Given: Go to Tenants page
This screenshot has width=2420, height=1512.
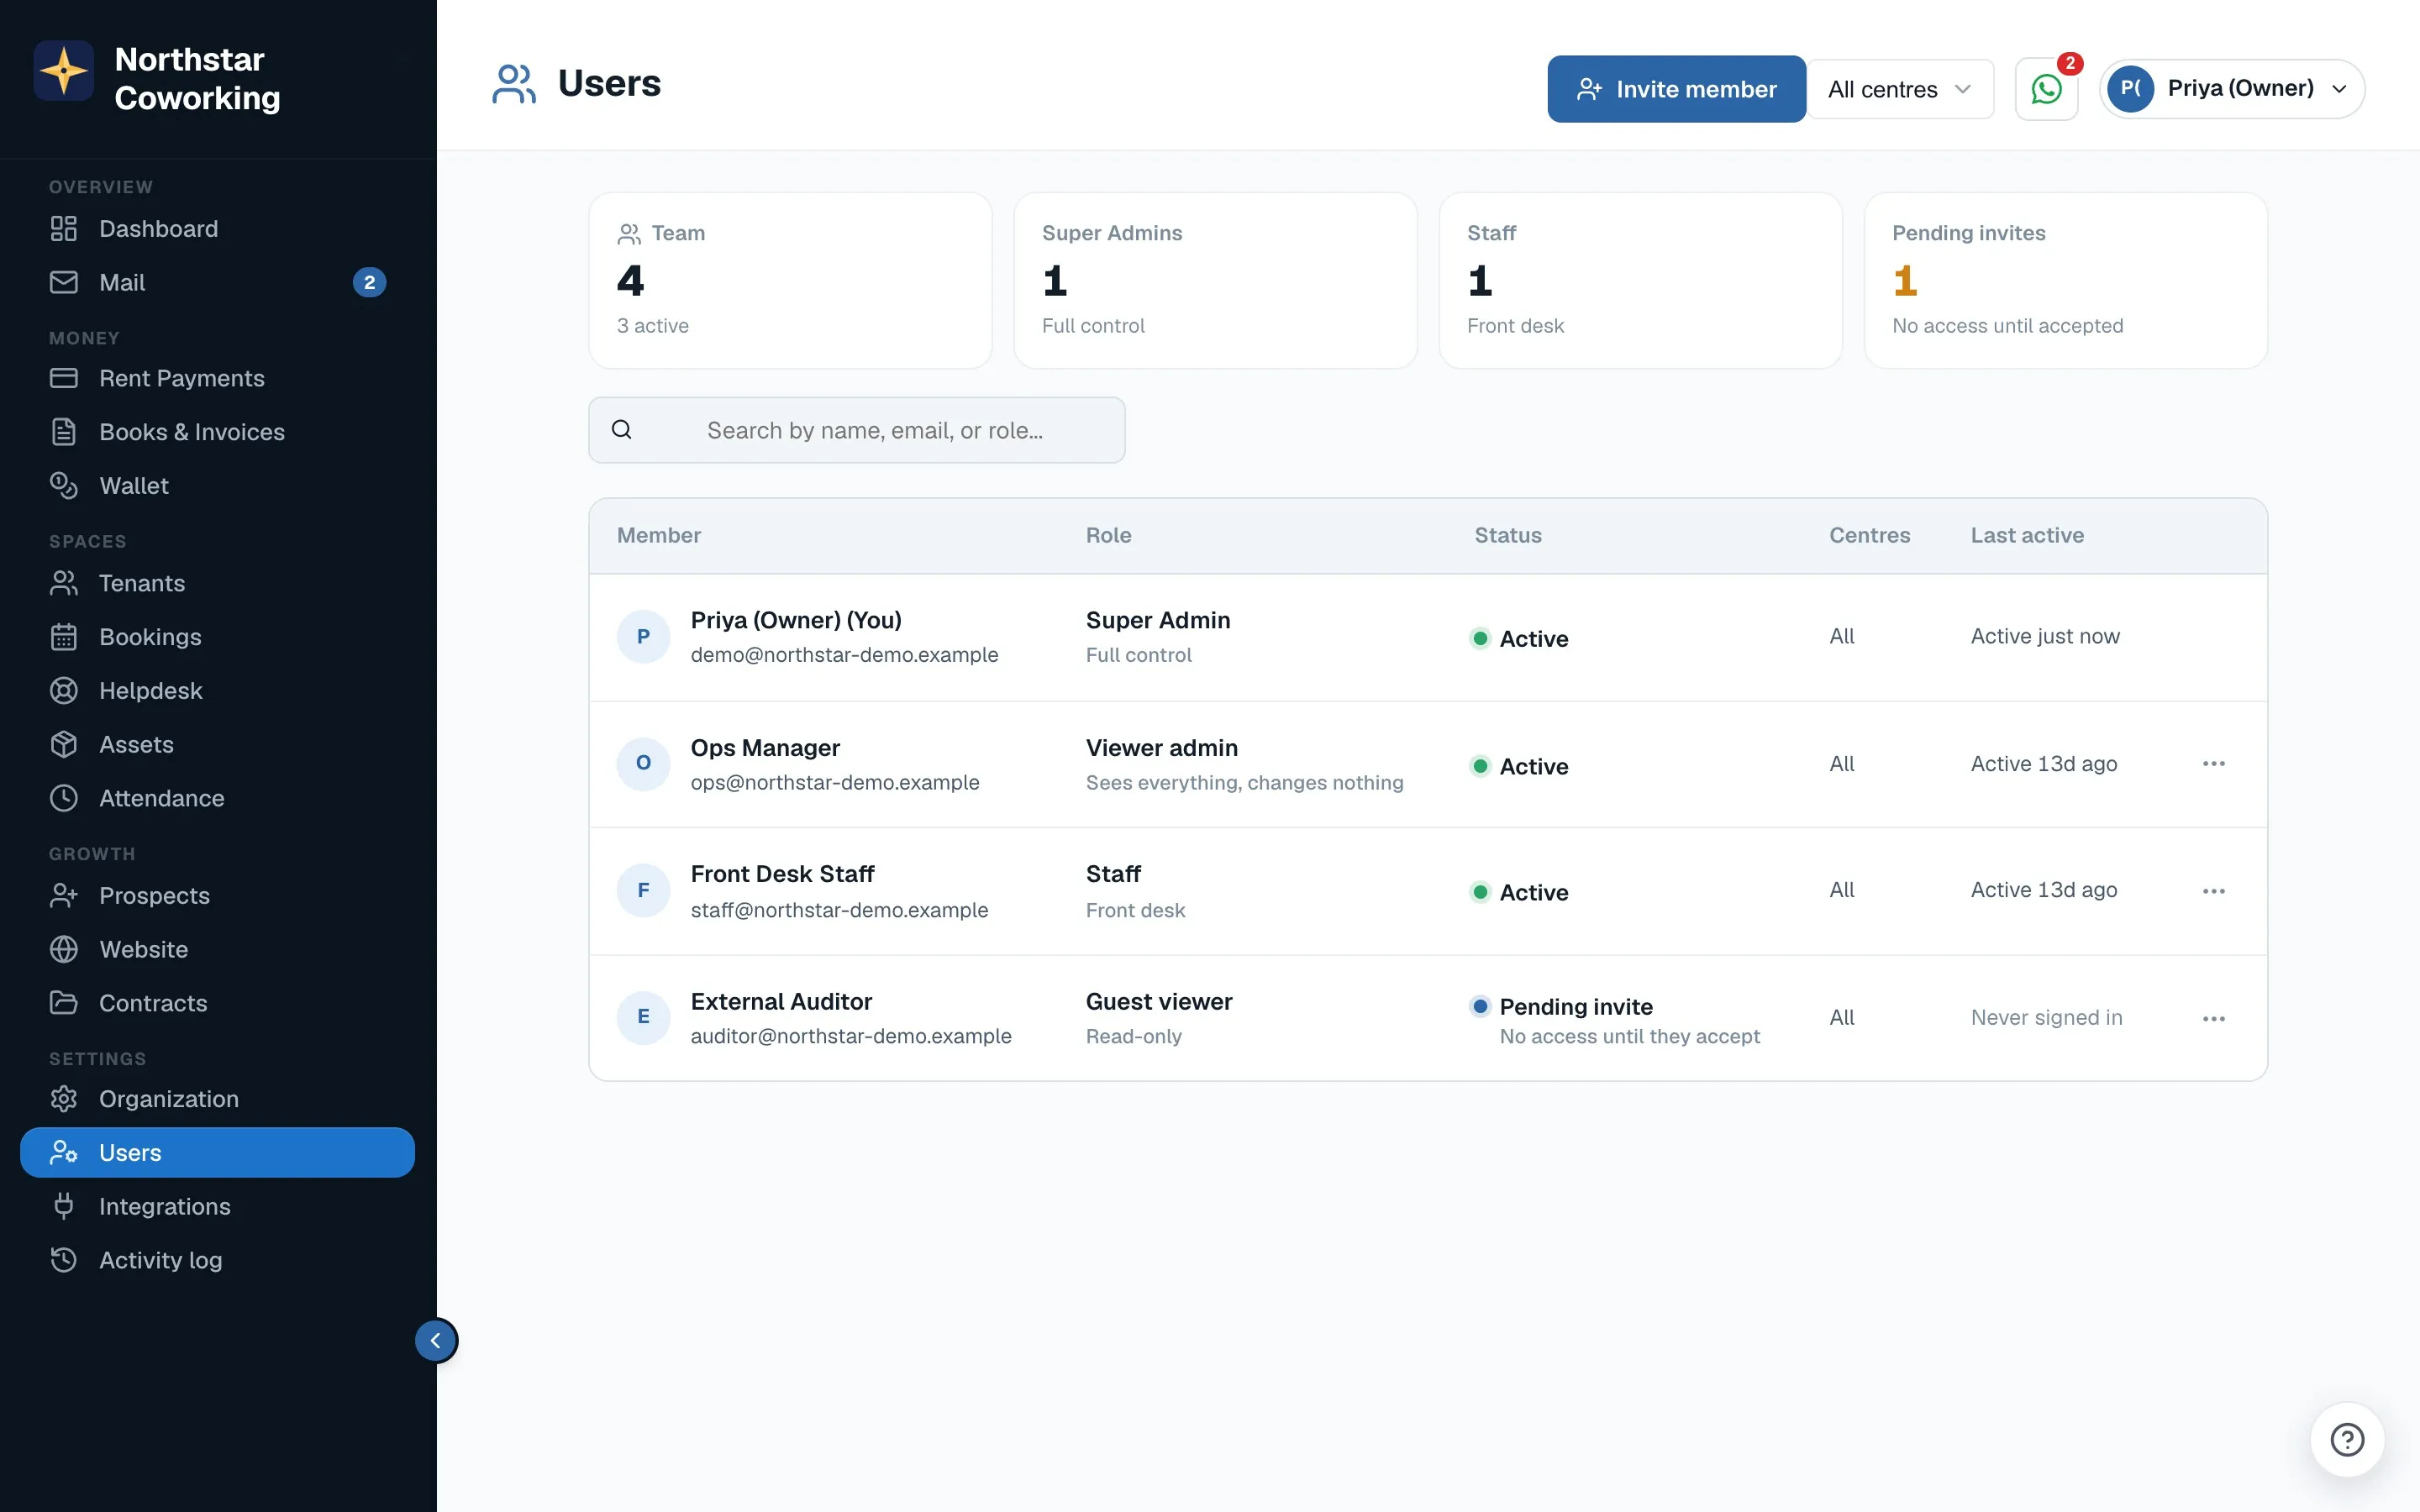Looking at the screenshot, I should (217, 583).
